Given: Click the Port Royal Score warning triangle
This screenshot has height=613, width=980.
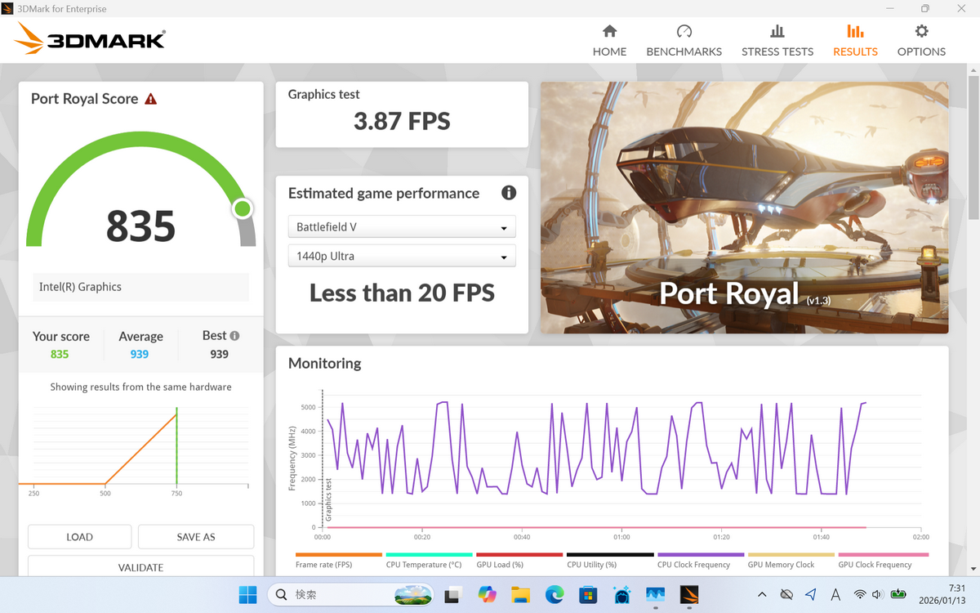Looking at the screenshot, I should click(150, 99).
